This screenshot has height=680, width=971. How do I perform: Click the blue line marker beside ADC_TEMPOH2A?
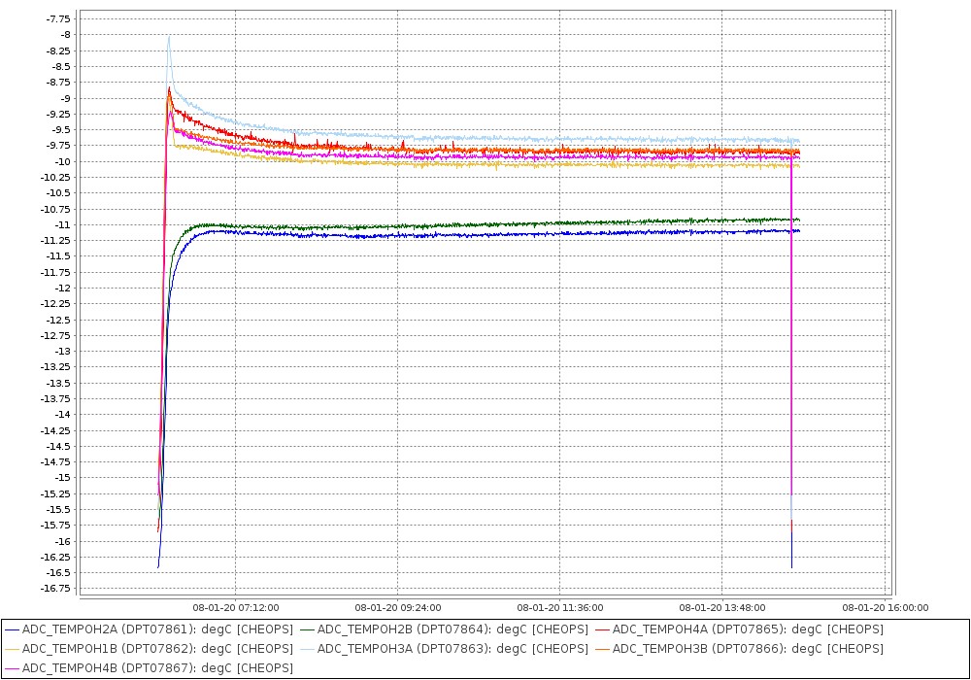pos(13,629)
